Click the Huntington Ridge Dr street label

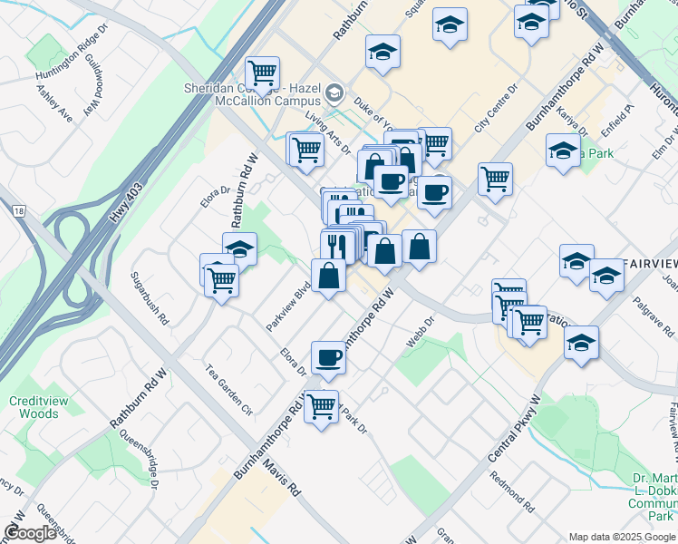72,52
